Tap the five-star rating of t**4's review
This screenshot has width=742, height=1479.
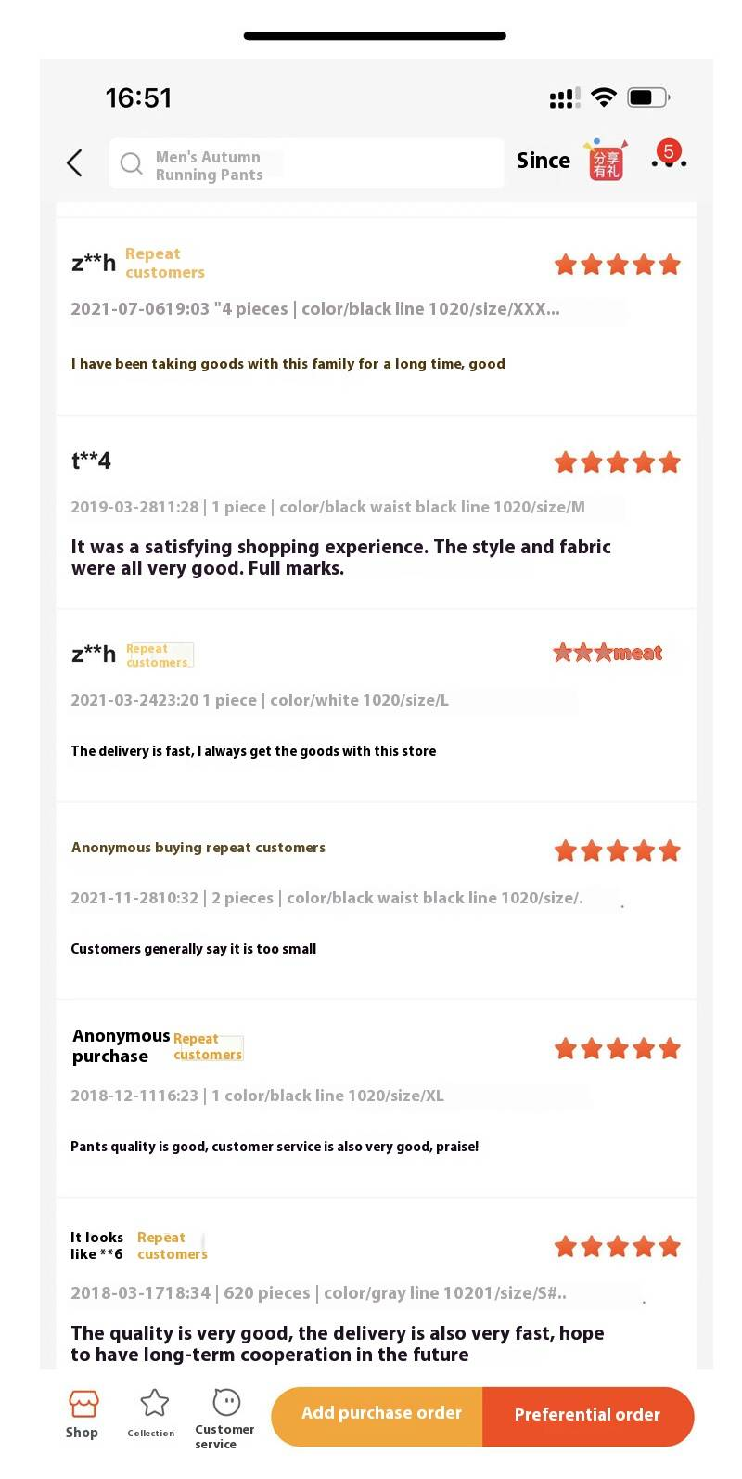pyautogui.click(x=617, y=462)
